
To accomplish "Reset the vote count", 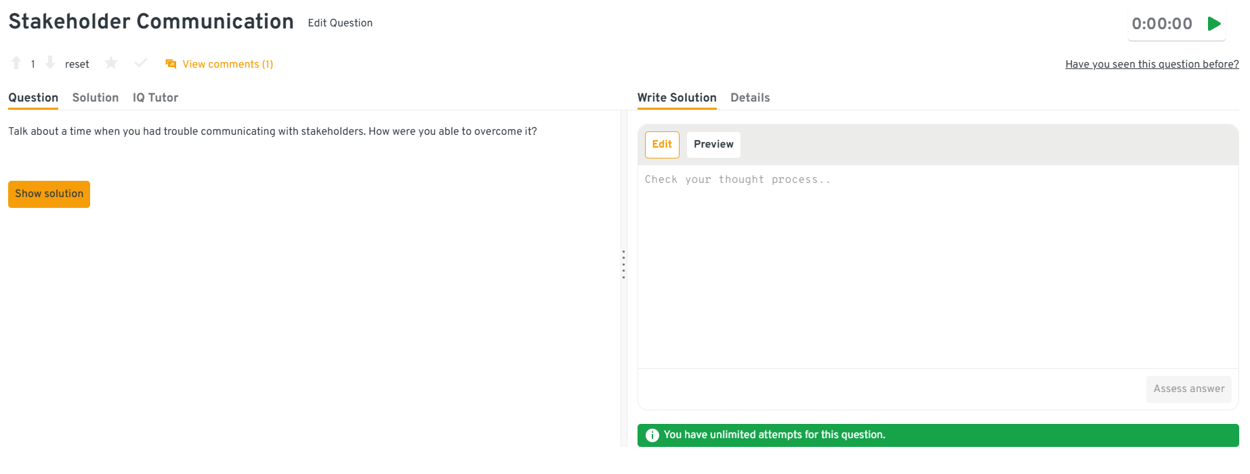I will click(77, 64).
